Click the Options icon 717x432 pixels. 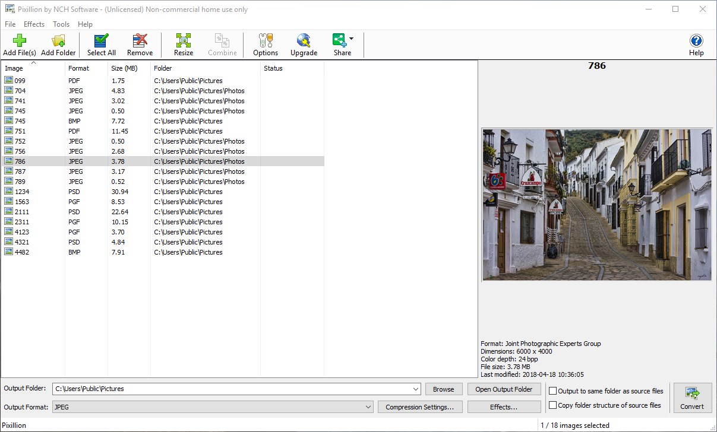click(265, 40)
